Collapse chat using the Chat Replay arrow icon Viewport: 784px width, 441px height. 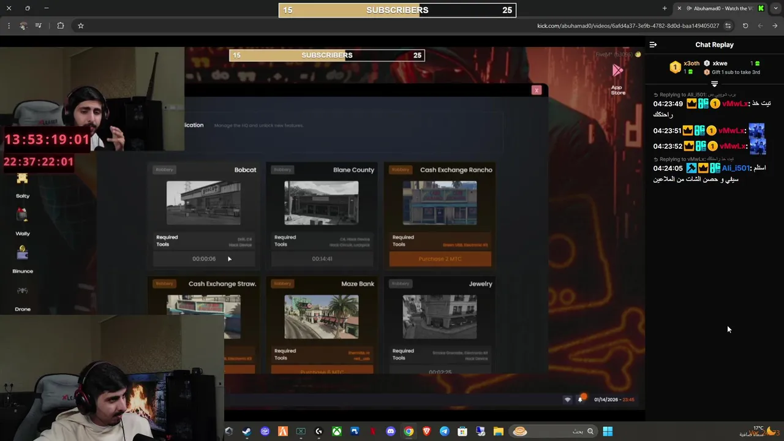(x=653, y=45)
